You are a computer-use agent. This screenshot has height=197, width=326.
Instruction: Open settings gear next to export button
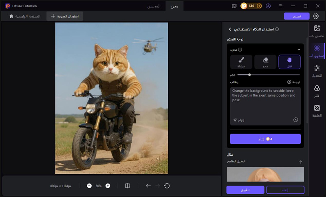(315, 16)
